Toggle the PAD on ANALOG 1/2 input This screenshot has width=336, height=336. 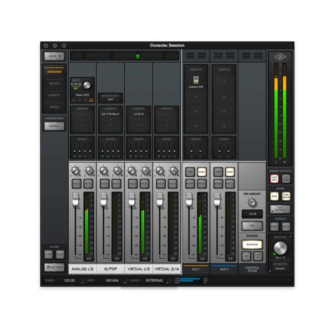click(91, 101)
